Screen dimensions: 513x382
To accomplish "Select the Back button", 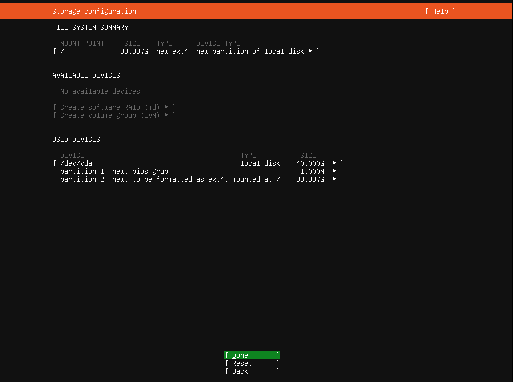I will point(252,371).
